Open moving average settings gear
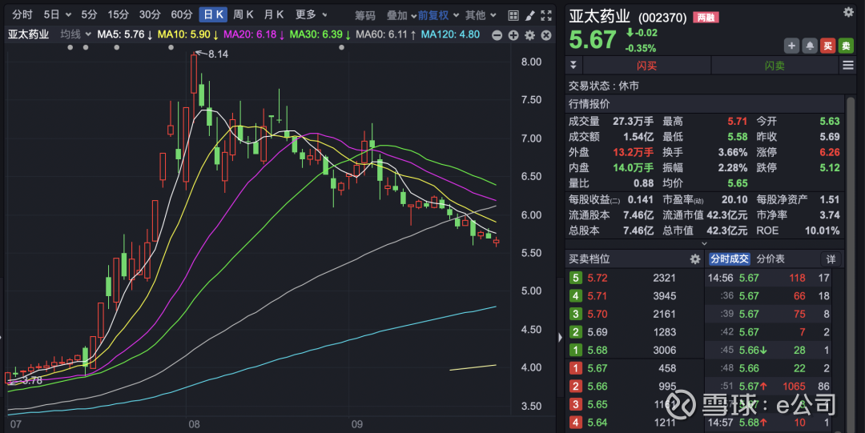Viewport: 865px width, 433px height. pyautogui.click(x=529, y=35)
